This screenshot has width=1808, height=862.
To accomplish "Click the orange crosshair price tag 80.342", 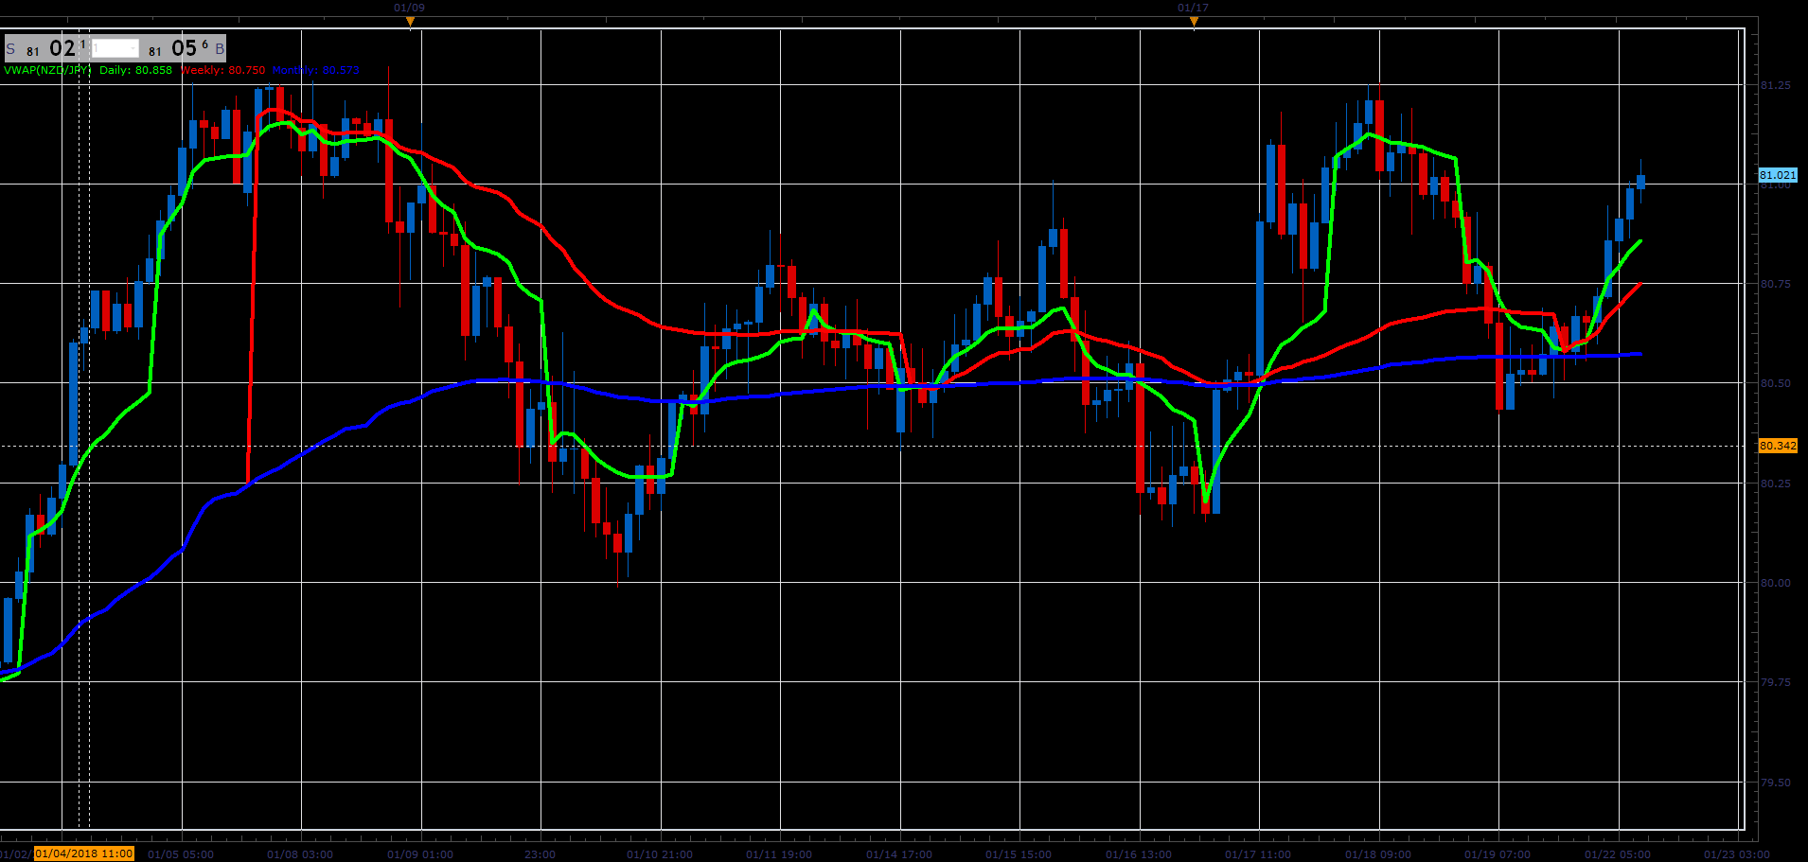I will tap(1778, 446).
